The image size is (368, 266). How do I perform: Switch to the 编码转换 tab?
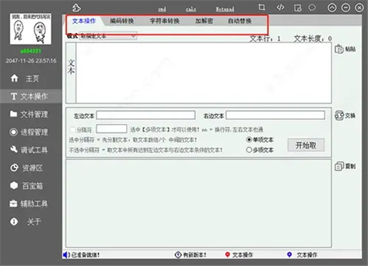[121, 21]
